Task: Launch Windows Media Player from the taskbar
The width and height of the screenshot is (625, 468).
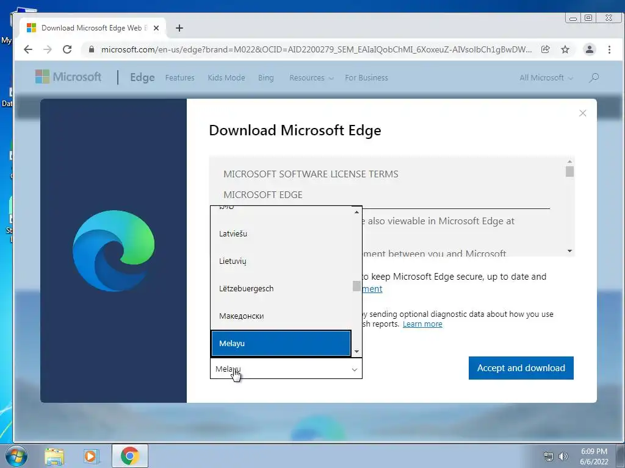Action: tap(90, 456)
